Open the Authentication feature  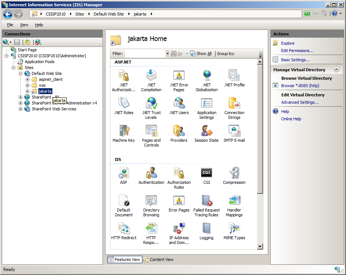pyautogui.click(x=151, y=176)
